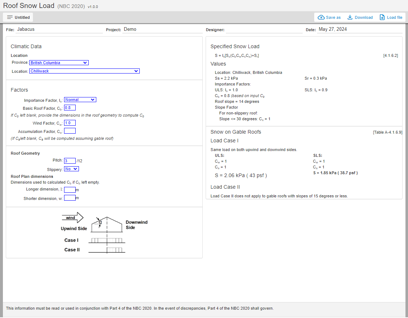
Task: Click the Factors section heading
Action: (19, 90)
